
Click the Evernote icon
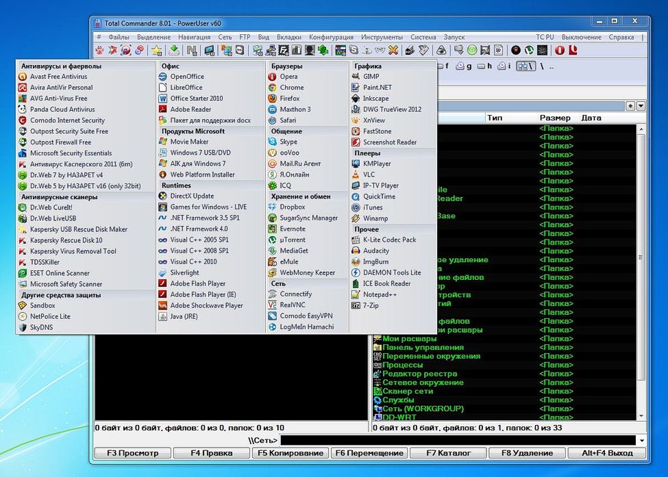pos(272,229)
